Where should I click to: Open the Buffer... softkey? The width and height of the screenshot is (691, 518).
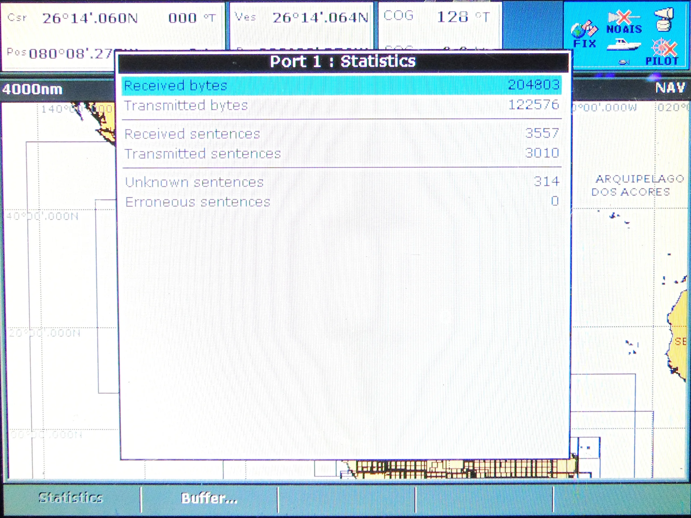click(209, 498)
